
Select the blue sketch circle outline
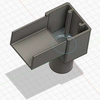pyautogui.click(x=64, y=44)
